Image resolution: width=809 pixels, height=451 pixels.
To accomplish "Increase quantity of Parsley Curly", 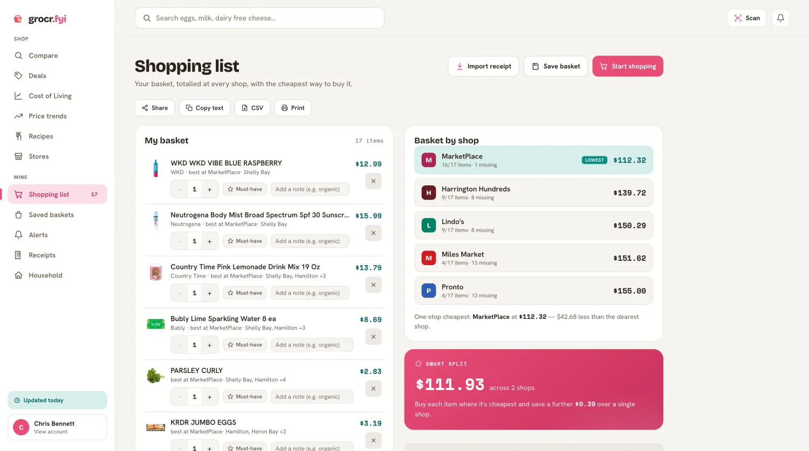I will [210, 397].
